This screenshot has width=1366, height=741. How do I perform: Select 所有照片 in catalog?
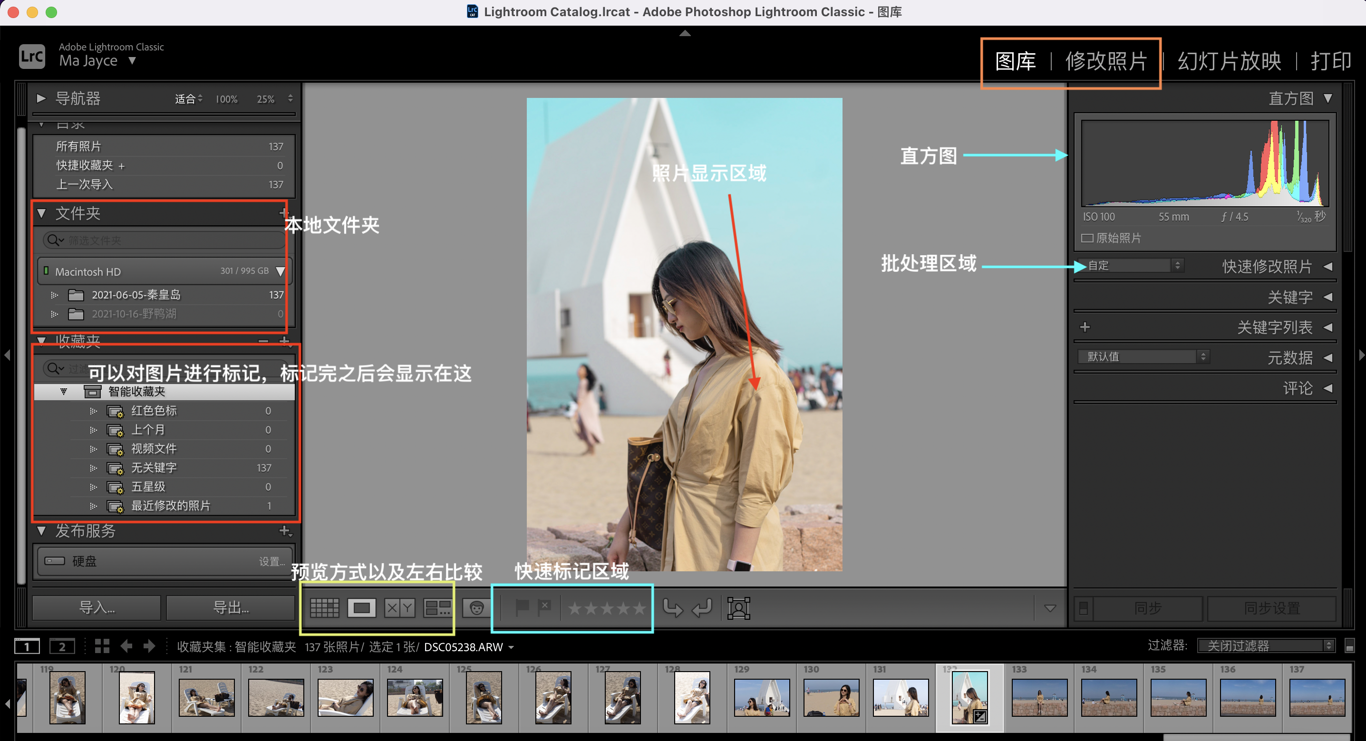[164, 146]
